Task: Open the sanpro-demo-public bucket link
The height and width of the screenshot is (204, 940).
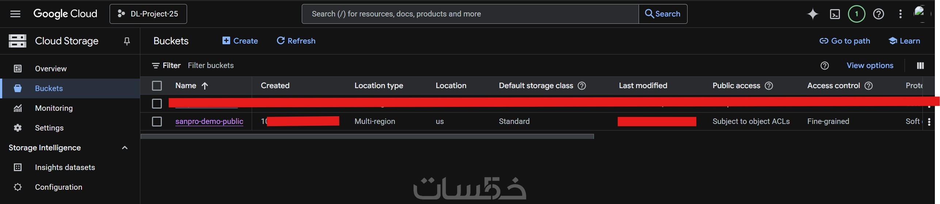Action: coord(209,121)
